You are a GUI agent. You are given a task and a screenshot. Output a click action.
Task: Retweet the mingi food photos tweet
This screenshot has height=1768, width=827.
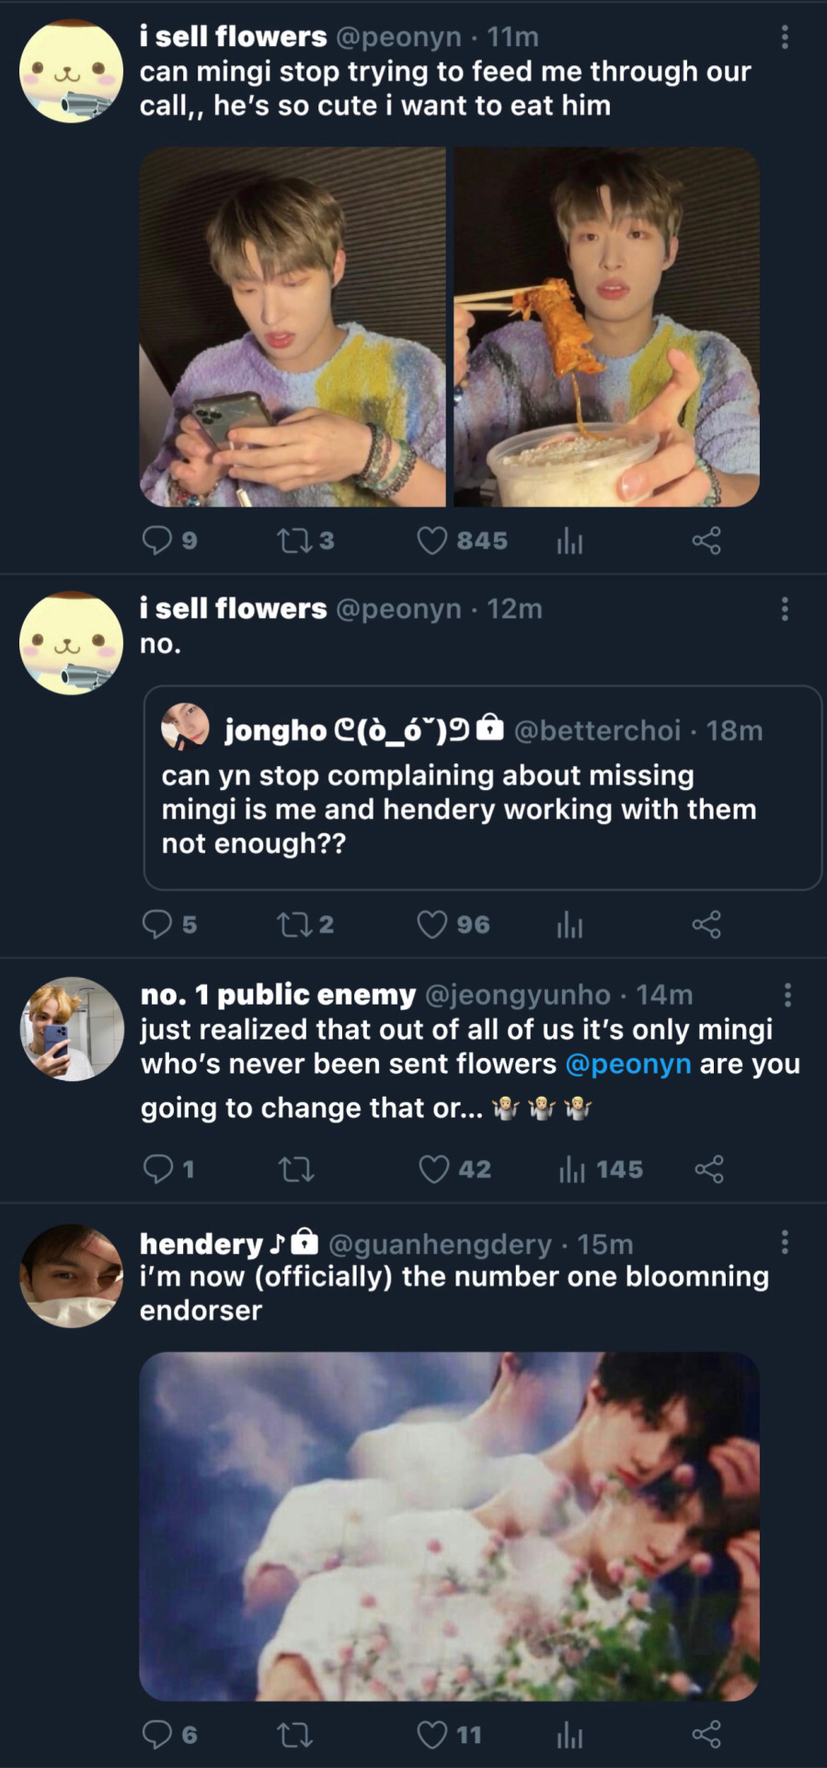[294, 541]
